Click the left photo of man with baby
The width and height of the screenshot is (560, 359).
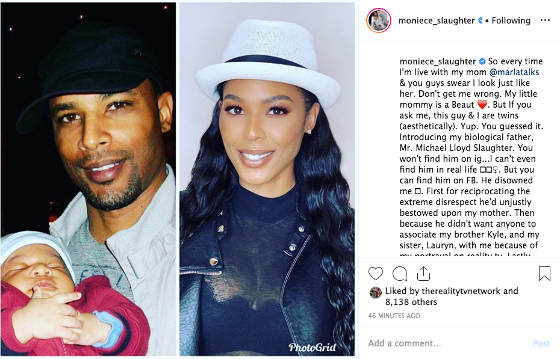(88, 179)
